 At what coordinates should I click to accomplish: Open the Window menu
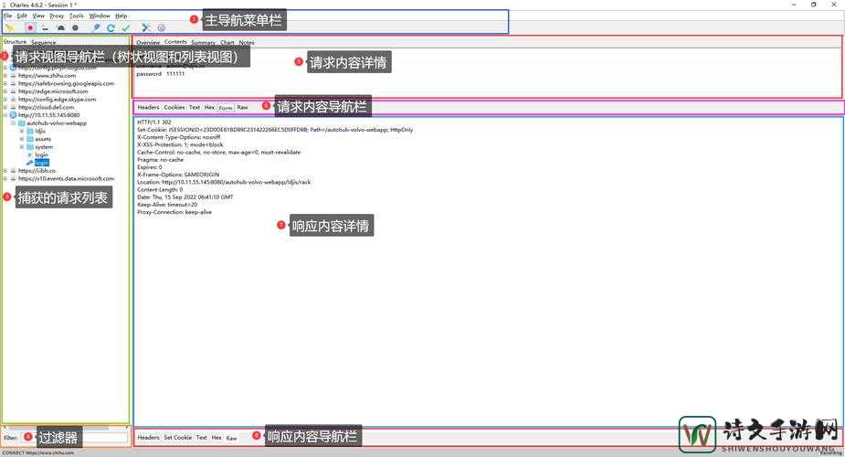pyautogui.click(x=100, y=16)
